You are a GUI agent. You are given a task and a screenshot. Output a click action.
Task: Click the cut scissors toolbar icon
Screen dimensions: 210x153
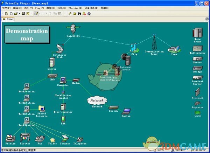[x=50, y=14]
